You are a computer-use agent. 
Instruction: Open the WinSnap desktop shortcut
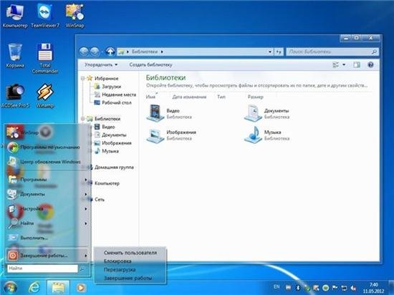click(x=75, y=16)
